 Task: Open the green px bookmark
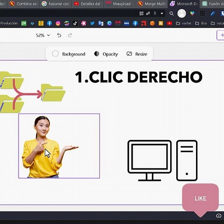[x=24, y=23]
